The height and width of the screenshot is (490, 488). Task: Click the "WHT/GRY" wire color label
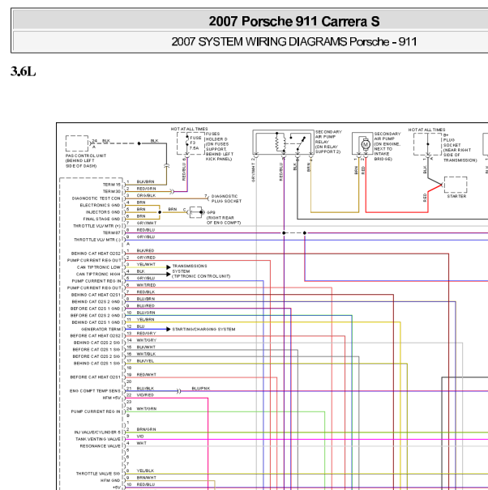[x=147, y=340]
